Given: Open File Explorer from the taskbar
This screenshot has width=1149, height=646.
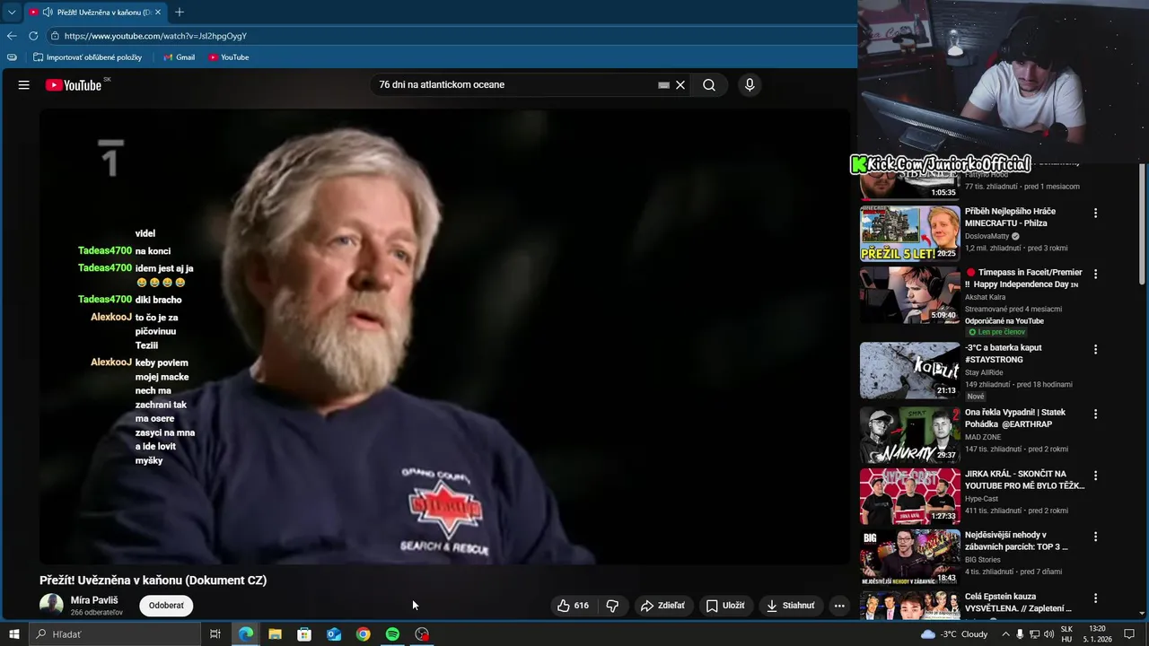Looking at the screenshot, I should tap(275, 634).
